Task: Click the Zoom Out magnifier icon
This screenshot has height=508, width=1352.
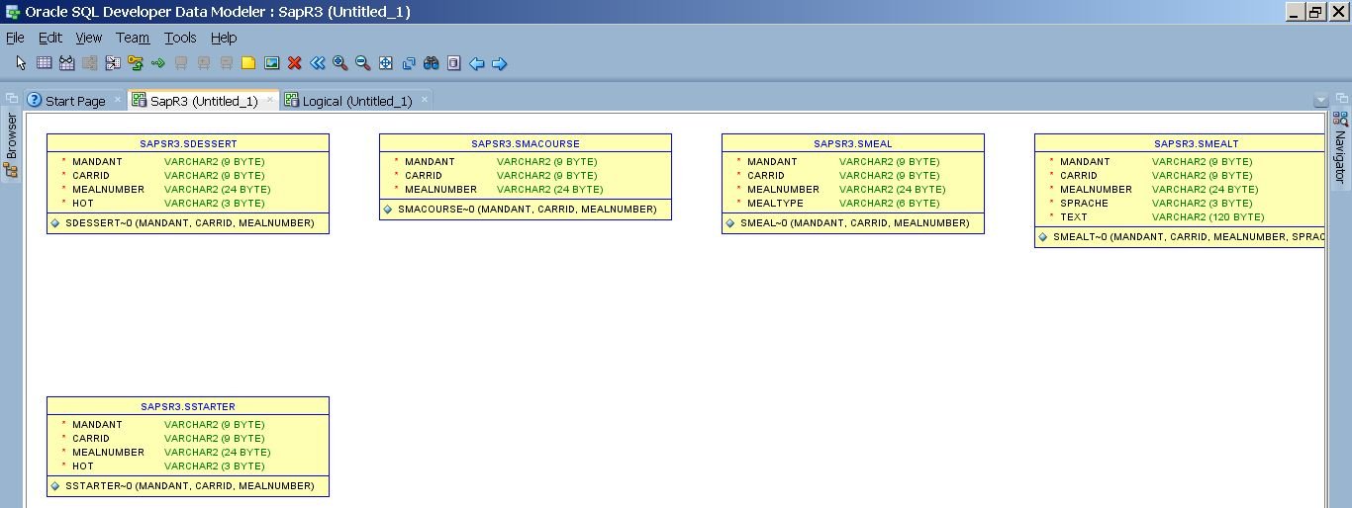Action: click(362, 63)
